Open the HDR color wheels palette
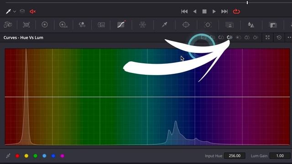The height and width of the screenshot is (164, 292). point(63,25)
